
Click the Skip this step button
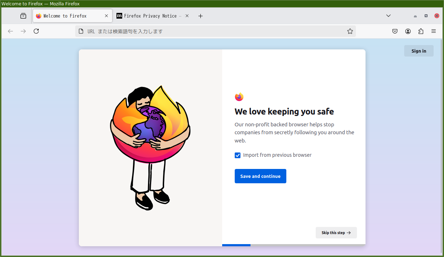point(336,233)
